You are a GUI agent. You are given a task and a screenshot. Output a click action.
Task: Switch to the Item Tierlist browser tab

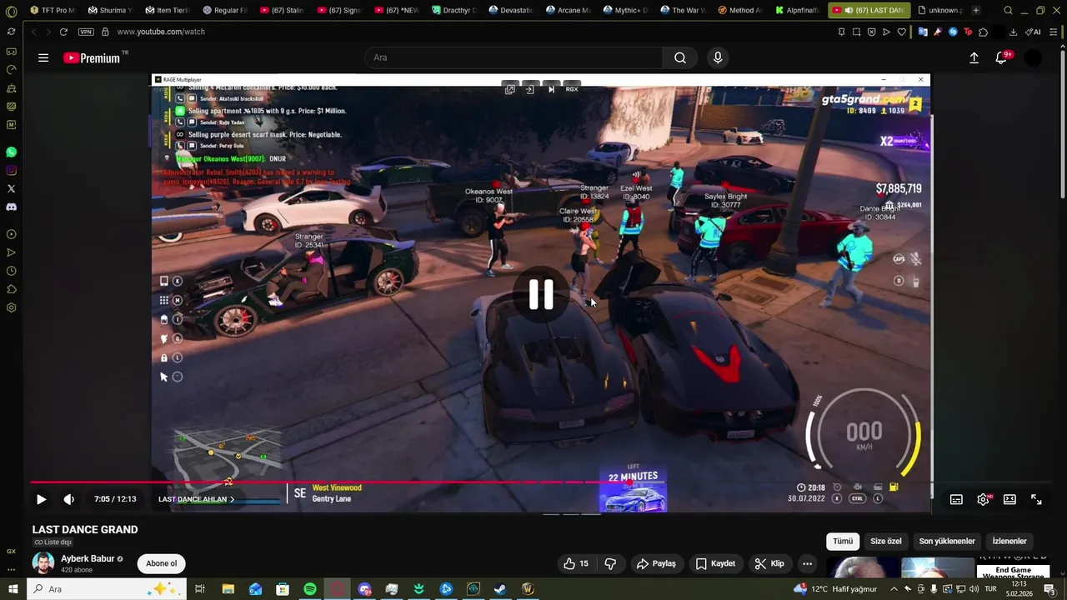point(167,10)
